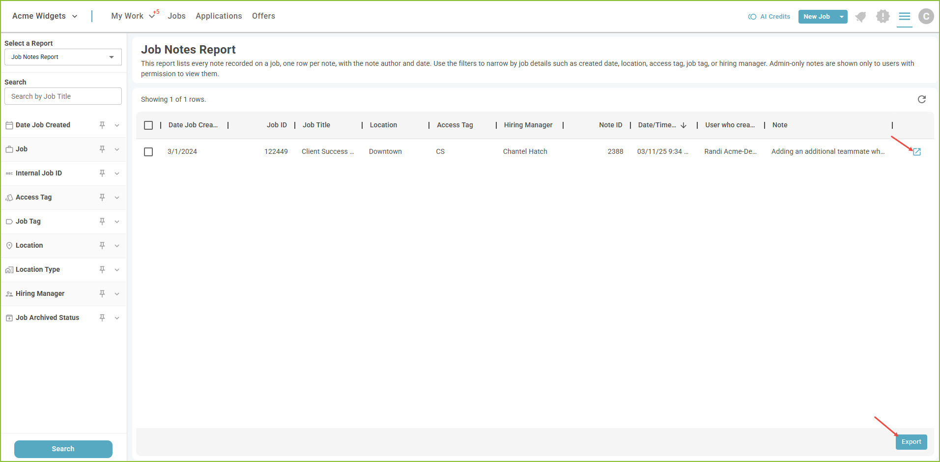The height and width of the screenshot is (462, 940).
Task: Open the Acme Widgets company switcher
Action: [45, 16]
